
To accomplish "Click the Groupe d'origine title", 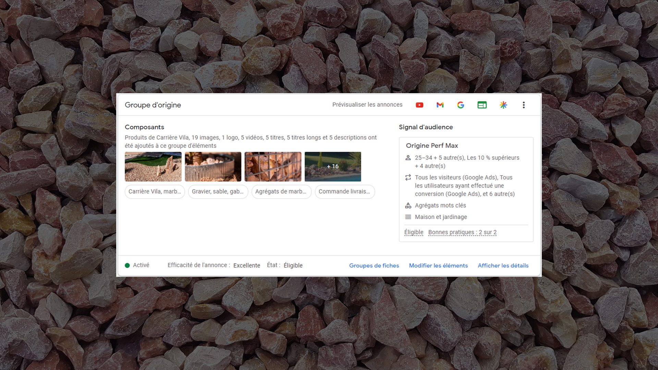I will pos(153,105).
